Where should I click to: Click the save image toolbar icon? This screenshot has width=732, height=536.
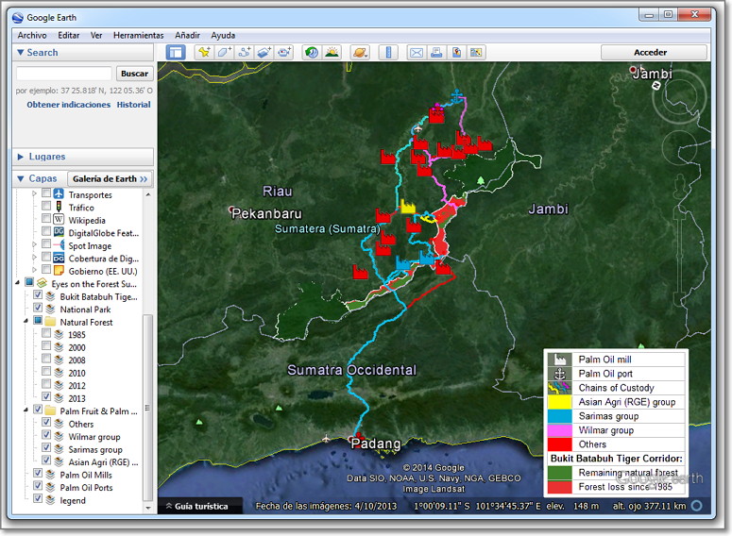point(456,52)
